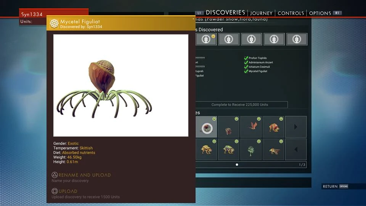Click the Ichiatum Cesimuli species name
Screen dimensions: 366x206
[259, 67]
